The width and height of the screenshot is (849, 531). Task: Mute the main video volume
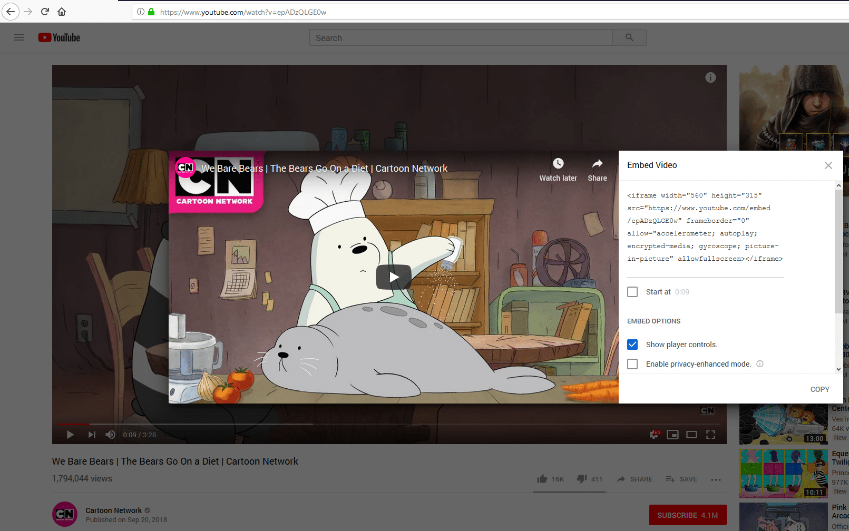pos(110,435)
